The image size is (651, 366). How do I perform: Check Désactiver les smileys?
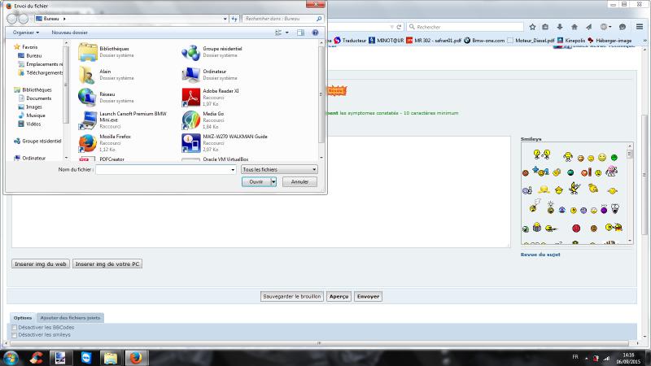pyautogui.click(x=15, y=334)
